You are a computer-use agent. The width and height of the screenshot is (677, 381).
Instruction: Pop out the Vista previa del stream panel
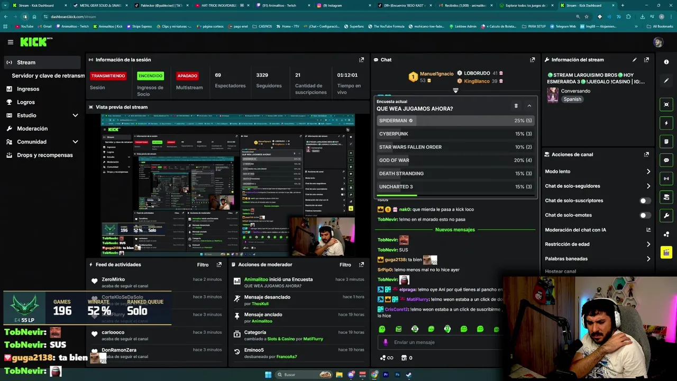coord(361,107)
